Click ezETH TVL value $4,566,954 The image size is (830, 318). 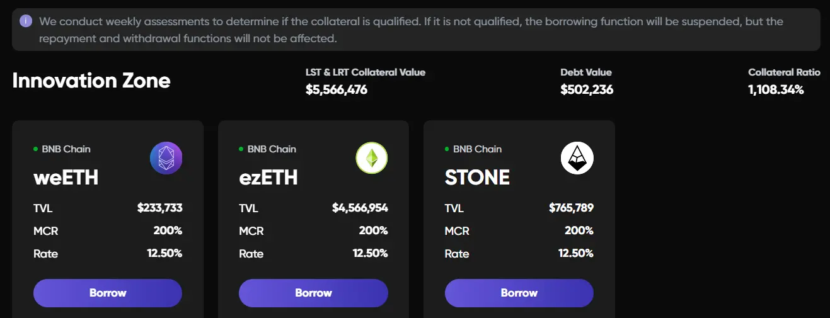click(360, 208)
